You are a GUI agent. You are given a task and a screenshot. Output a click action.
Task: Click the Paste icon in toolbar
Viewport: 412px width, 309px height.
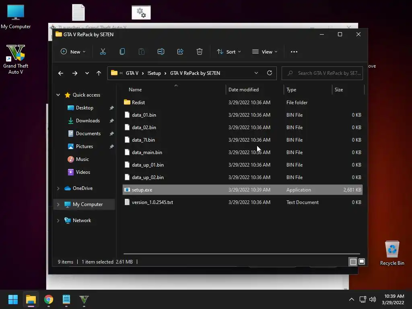pos(141,52)
